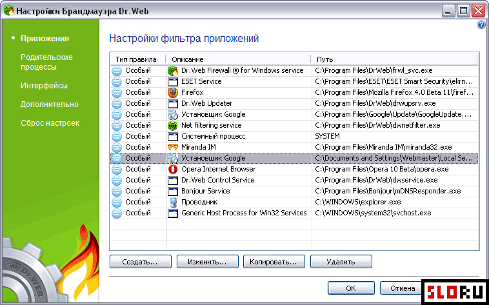Click rule type icon in Net filtering service row
Image resolution: width=489 pixels, height=305 pixels.
pyautogui.click(x=116, y=125)
